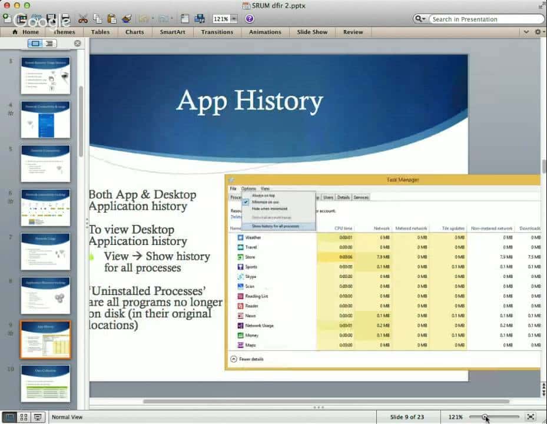The image size is (547, 424).
Task: Click the Fit slide to window icon
Action: tap(531, 417)
